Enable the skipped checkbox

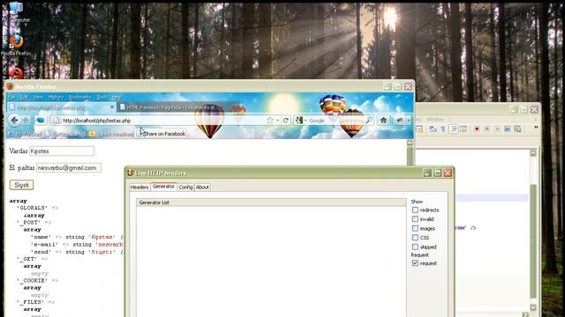(x=415, y=247)
